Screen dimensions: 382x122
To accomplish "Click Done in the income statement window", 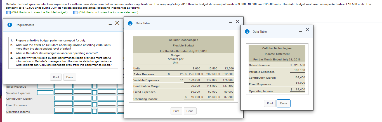I will point(284,103).
